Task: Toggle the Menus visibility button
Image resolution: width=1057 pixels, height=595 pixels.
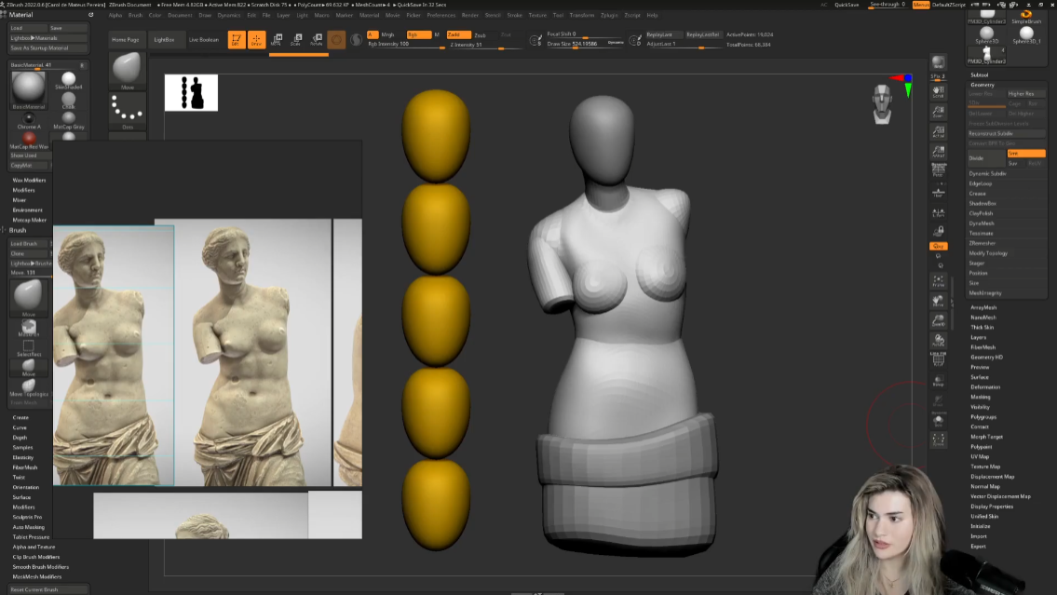Action: click(921, 5)
